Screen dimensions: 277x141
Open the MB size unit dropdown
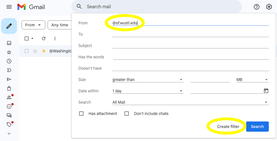[252, 80]
